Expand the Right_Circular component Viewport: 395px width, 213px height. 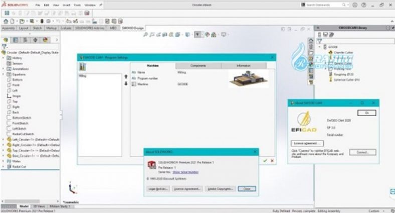tap(4, 145)
